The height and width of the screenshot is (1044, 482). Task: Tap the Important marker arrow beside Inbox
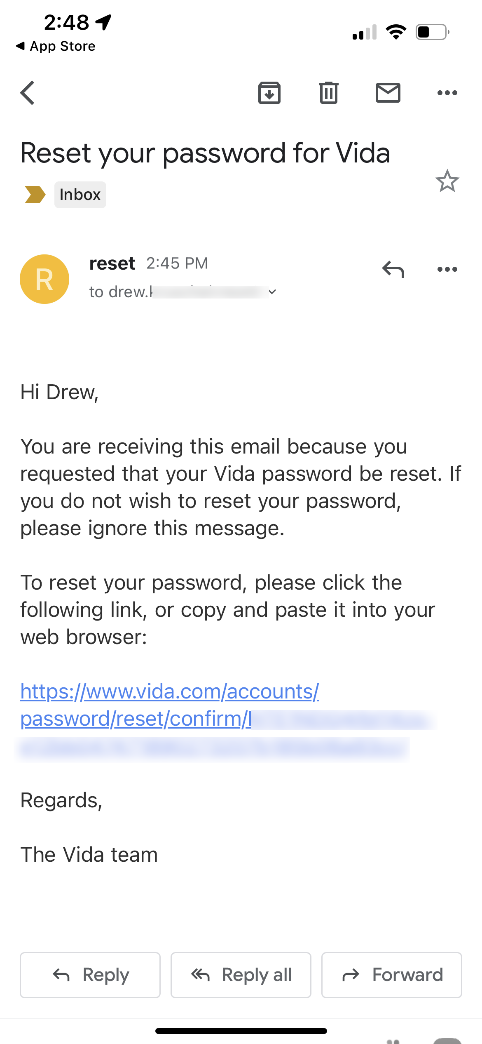tap(34, 194)
